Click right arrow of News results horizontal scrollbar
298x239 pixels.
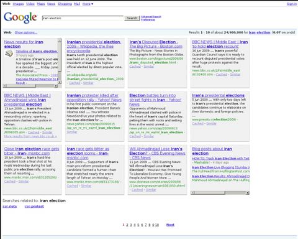click(x=56, y=86)
